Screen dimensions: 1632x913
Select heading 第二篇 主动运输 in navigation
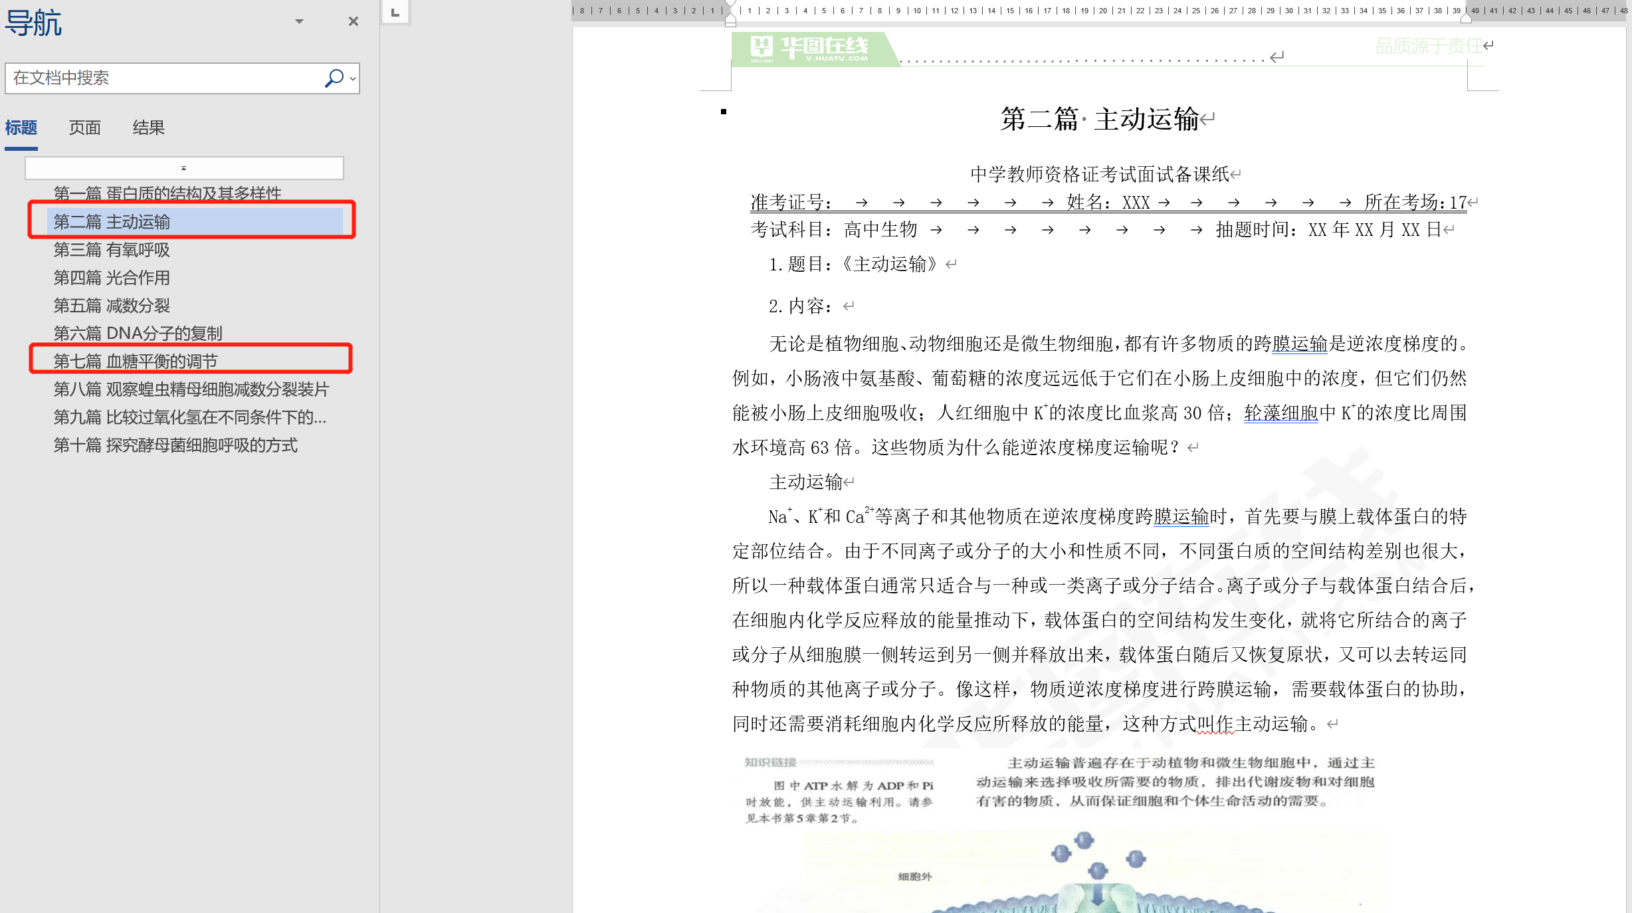[x=112, y=222]
